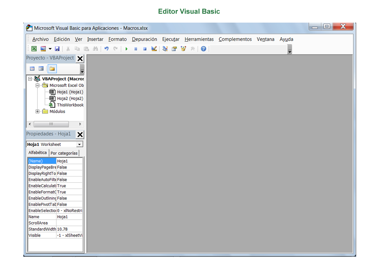Viewport: 377px width, 258px height.
Task: Open the Complementos menu
Action: point(235,39)
